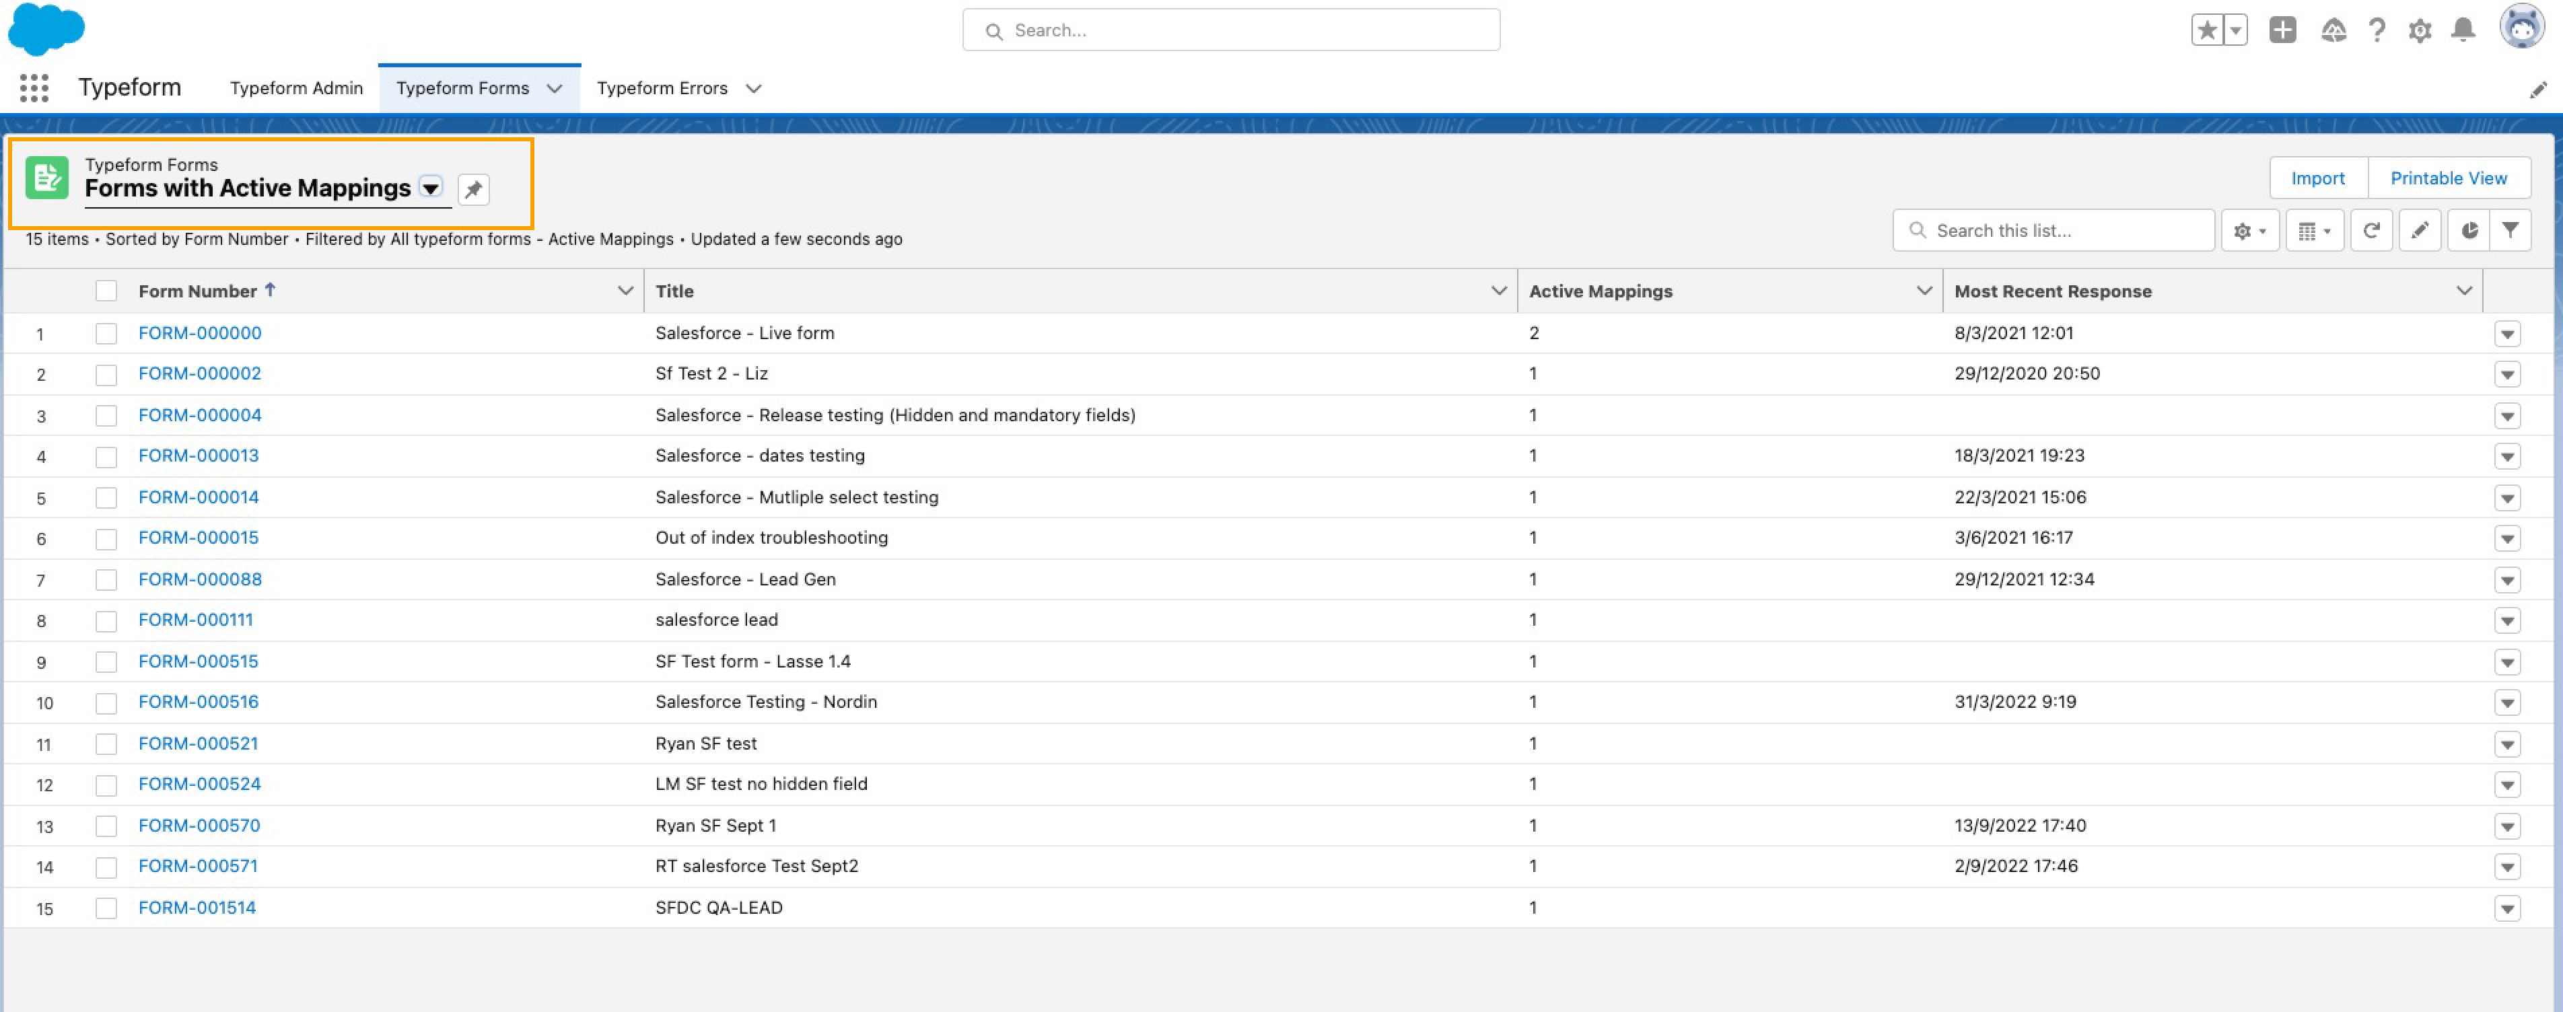
Task: Switch to the Typeform Admin tab
Action: tap(297, 89)
